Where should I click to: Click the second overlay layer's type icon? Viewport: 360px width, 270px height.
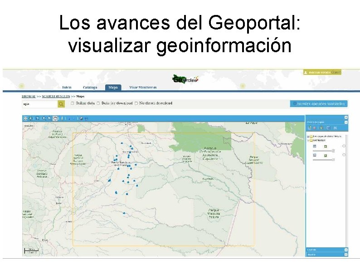tap(315, 155)
